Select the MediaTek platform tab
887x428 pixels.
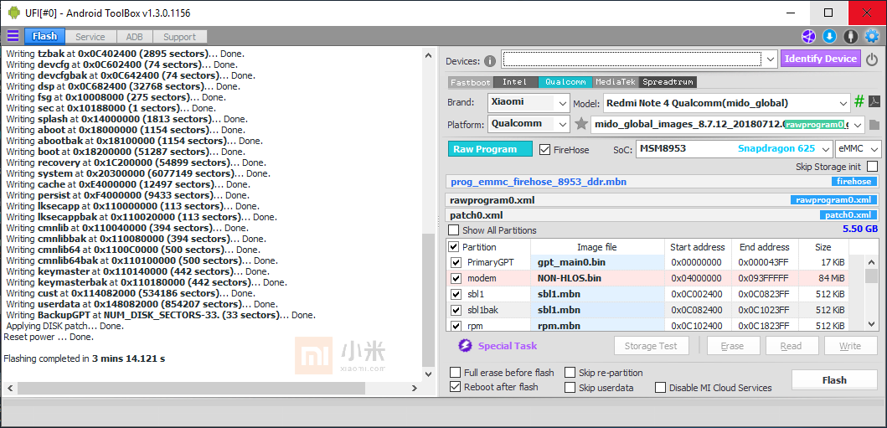[616, 82]
